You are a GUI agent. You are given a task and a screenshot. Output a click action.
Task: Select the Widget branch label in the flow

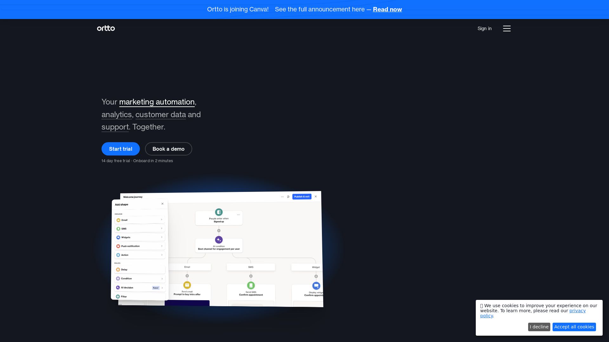click(316, 267)
